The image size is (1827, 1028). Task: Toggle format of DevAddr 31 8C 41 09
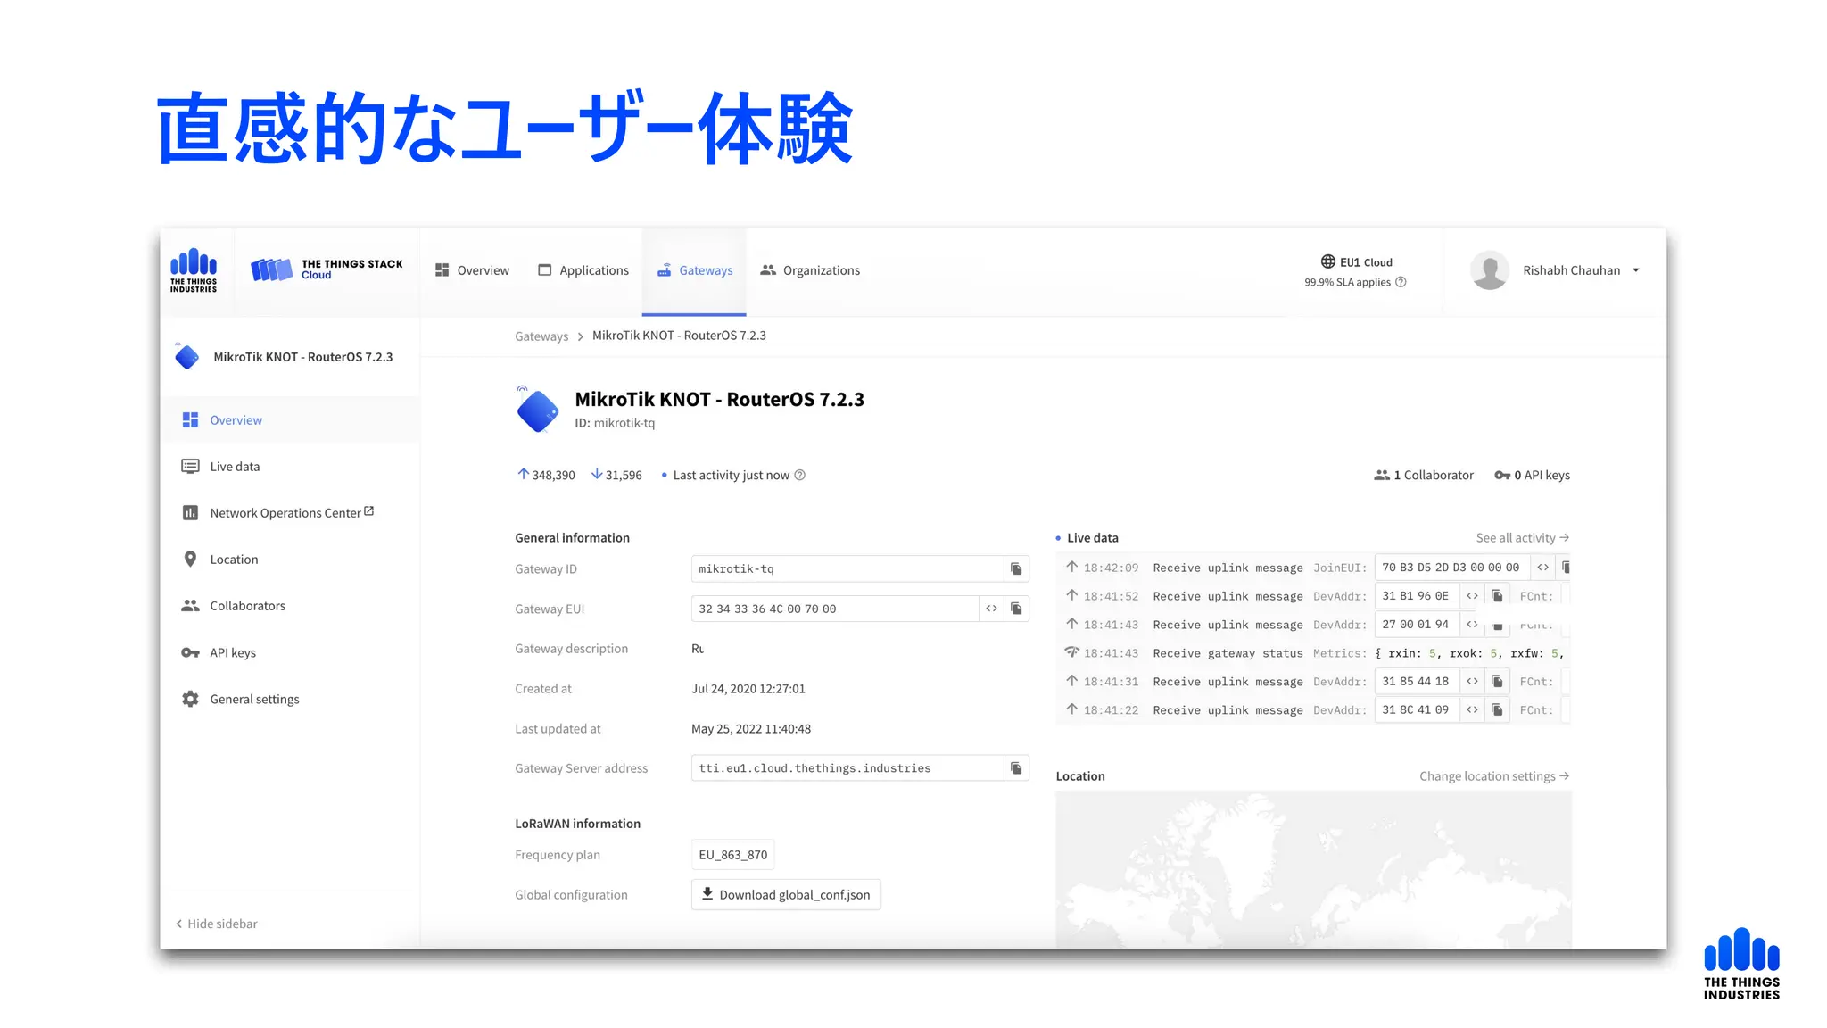click(x=1472, y=710)
